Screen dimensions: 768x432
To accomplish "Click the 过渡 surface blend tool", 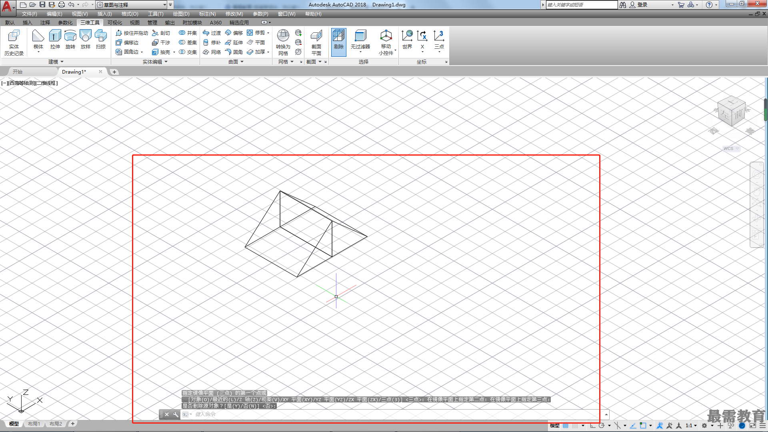I will (212, 33).
